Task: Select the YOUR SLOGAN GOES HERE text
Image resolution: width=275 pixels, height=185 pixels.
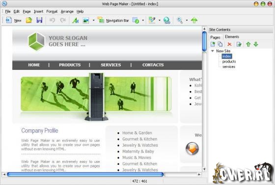Action: coord(68,41)
